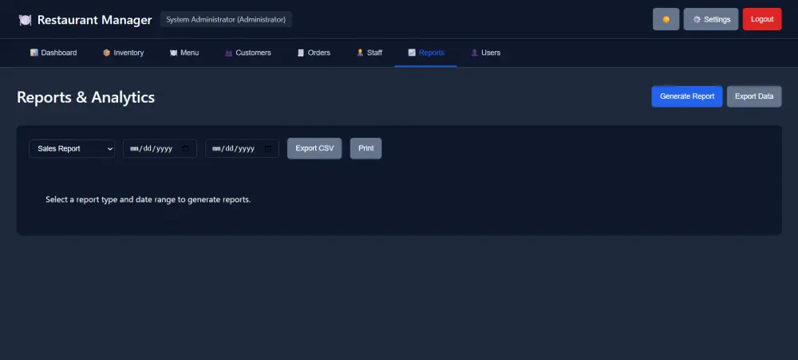This screenshot has width=798, height=360.
Task: Click the Restaurant Manager plate logo icon
Action: pyautogui.click(x=25, y=20)
